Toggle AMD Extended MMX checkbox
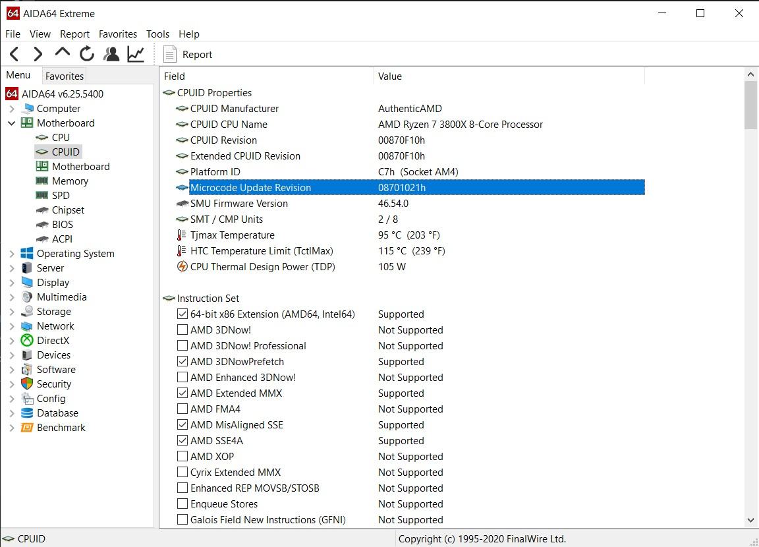 tap(183, 393)
